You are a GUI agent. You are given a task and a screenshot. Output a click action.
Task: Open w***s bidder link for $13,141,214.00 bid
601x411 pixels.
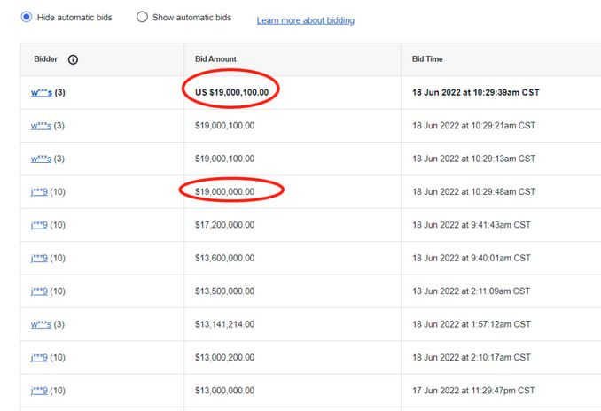pyautogui.click(x=41, y=324)
